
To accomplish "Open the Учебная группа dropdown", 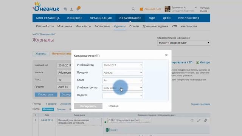I will tap(123, 88).
